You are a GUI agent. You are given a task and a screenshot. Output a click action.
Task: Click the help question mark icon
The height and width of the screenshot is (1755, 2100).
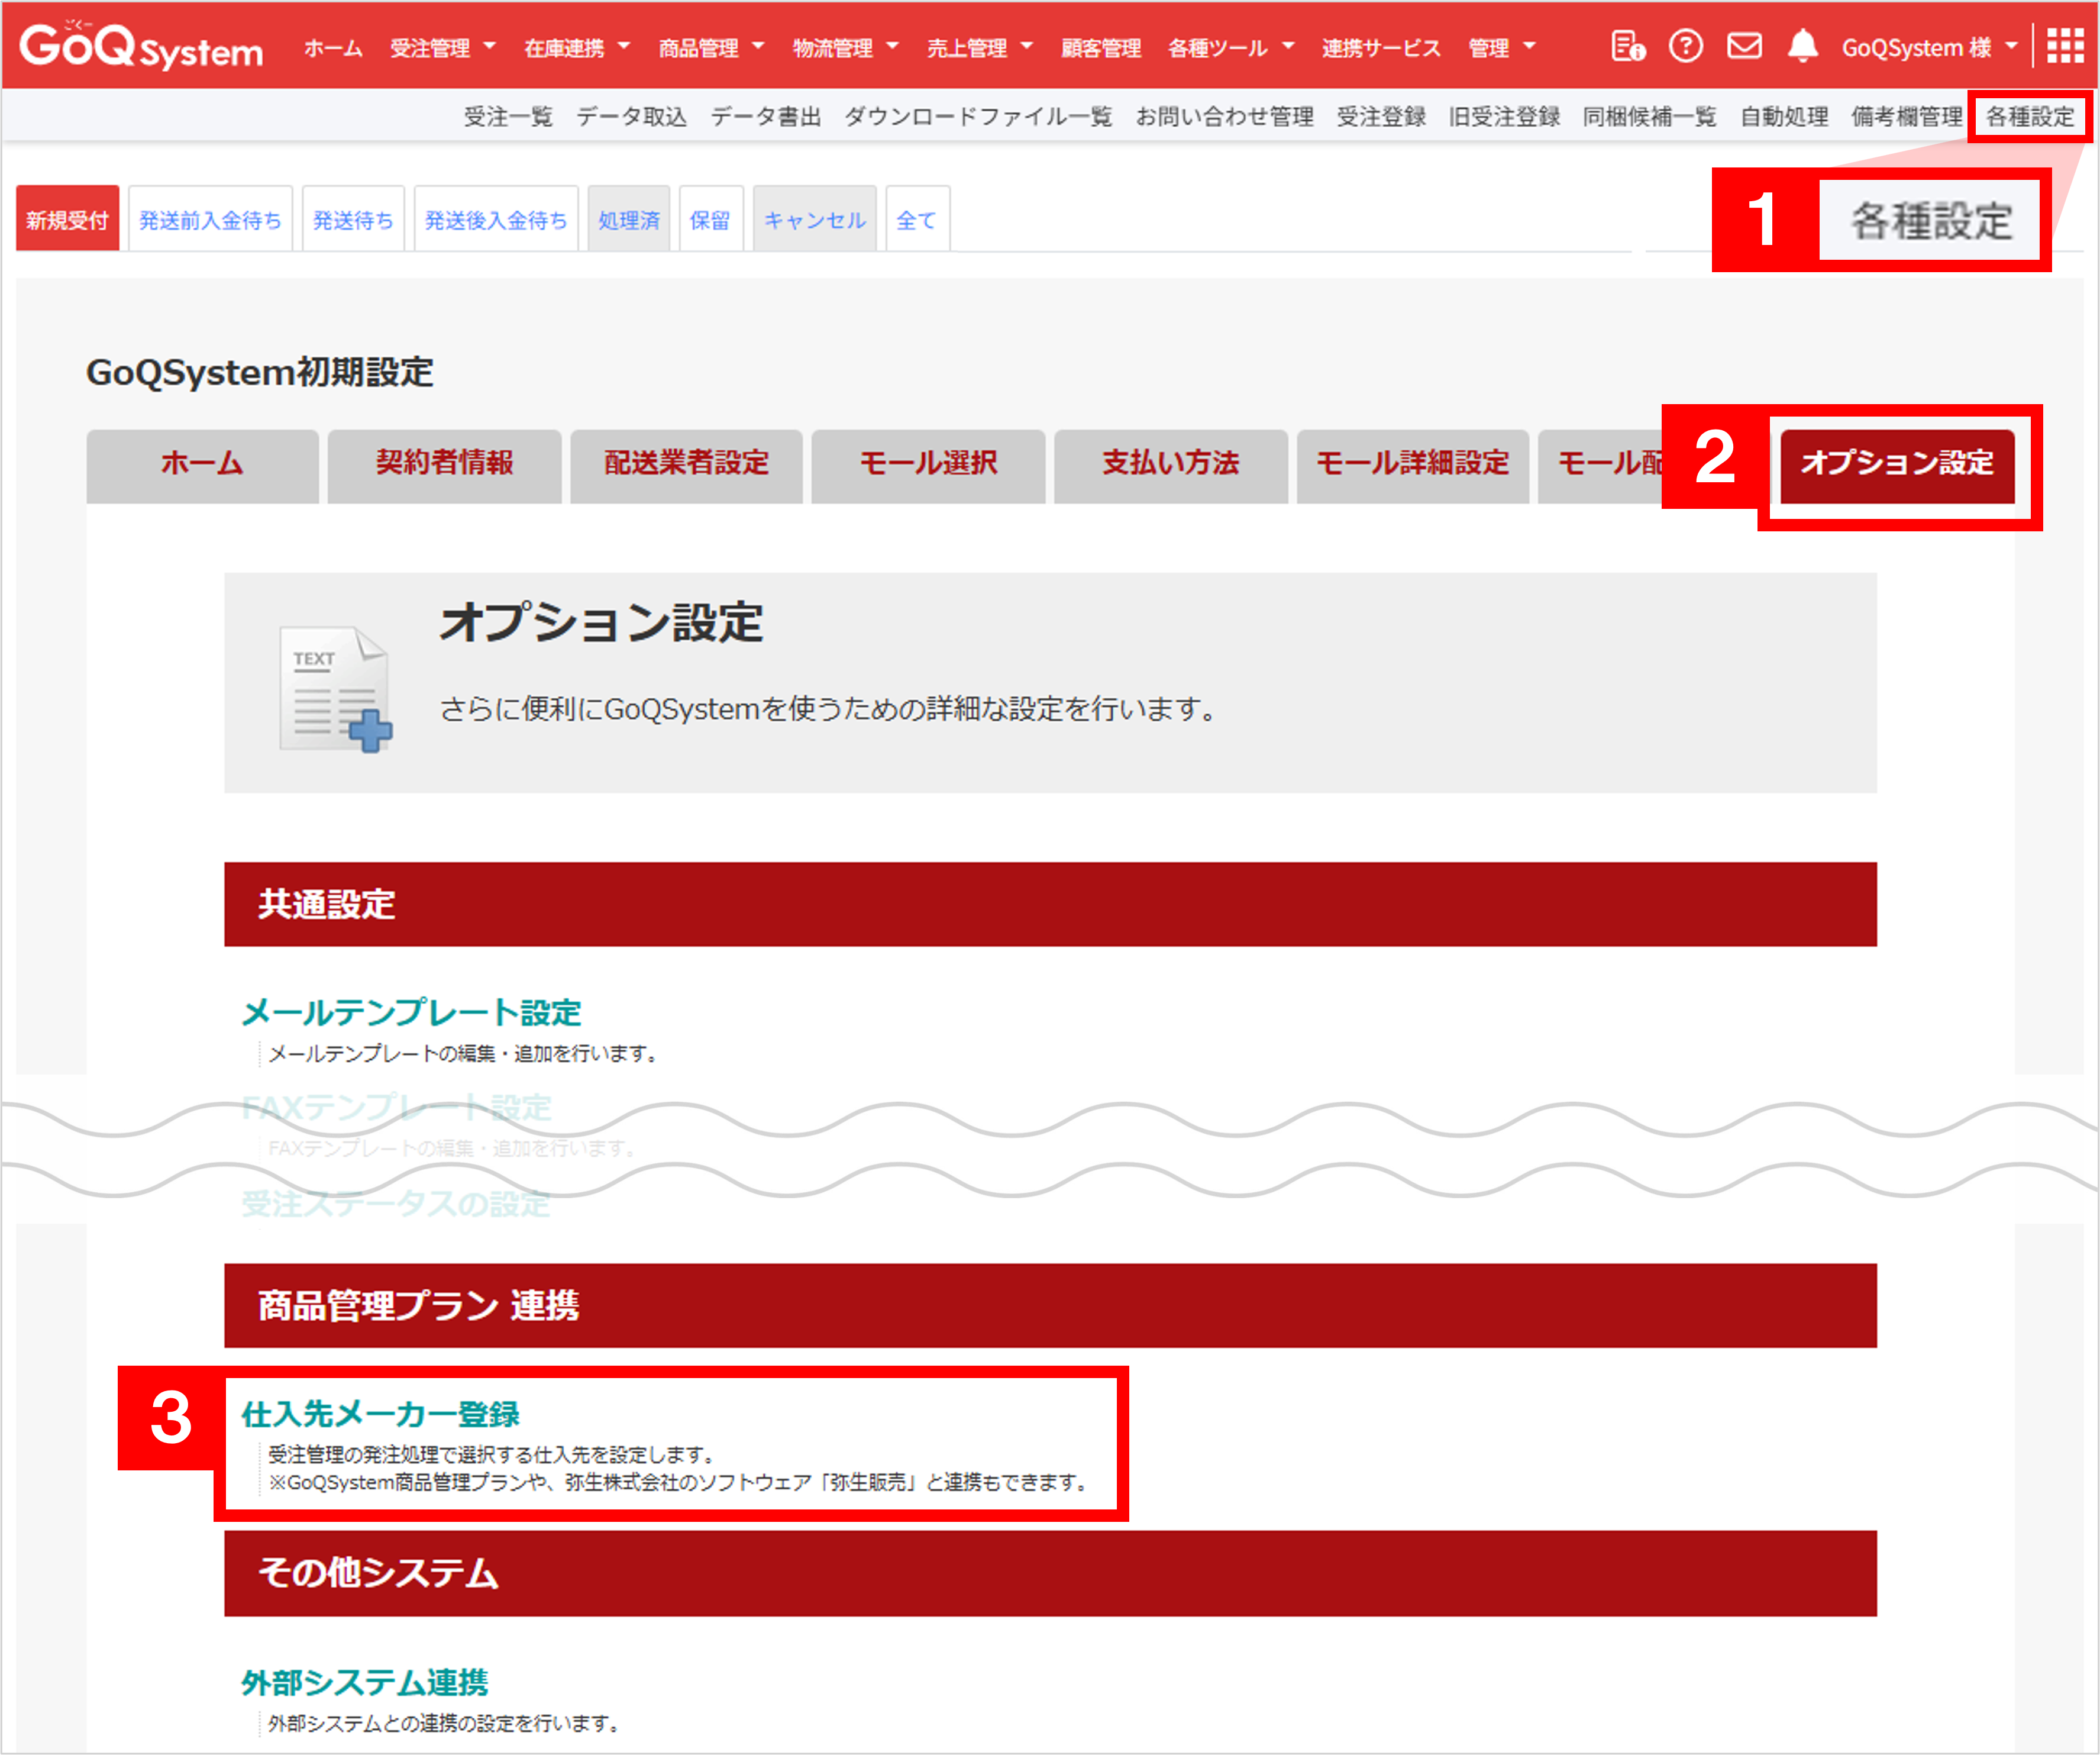pos(1686,46)
